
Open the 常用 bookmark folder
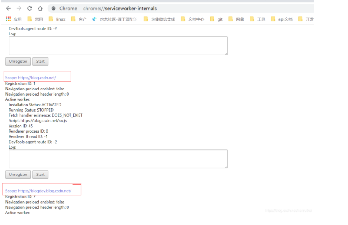[x=35, y=19]
